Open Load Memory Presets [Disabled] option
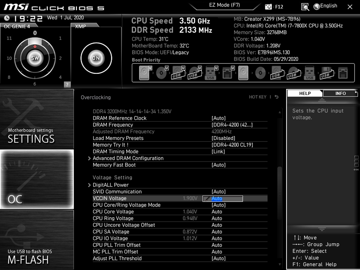Image resolution: width=360 pixels, height=270 pixels. tap(223, 138)
